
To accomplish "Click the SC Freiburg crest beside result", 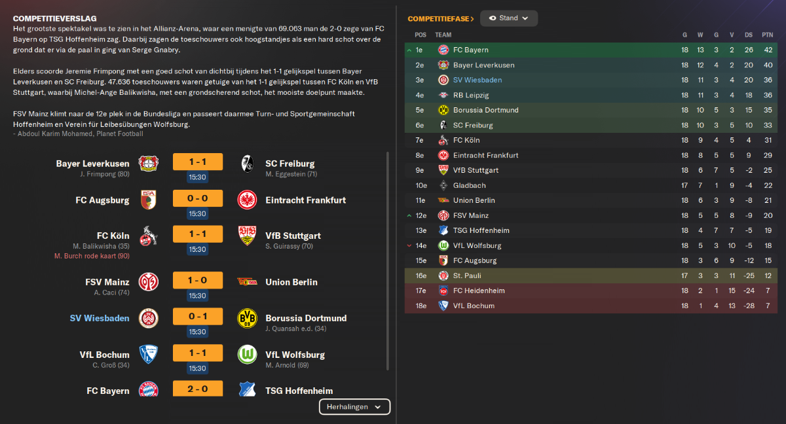I will tap(247, 164).
